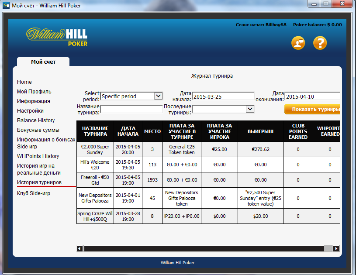Click the €270.62 winnings cell
Viewport: 356px width, 275px height.
point(260,149)
